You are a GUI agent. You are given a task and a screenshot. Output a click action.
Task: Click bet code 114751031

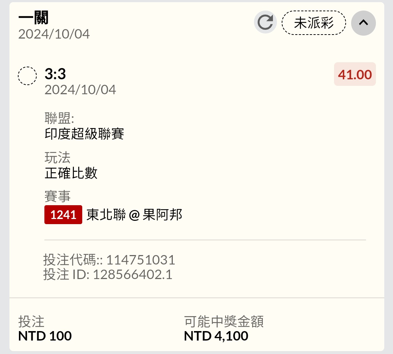click(x=140, y=260)
